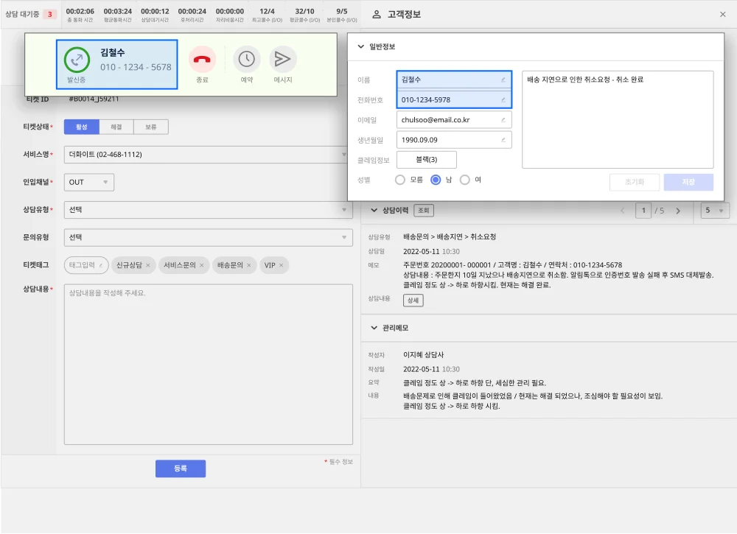Remove the 신규상담 tag via its x icon
Screen dimensions: 737x534
pyautogui.click(x=147, y=266)
